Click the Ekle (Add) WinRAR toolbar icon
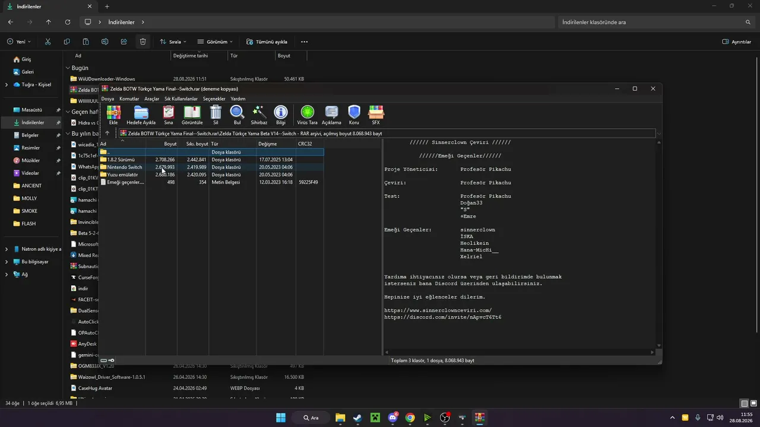The image size is (760, 427). 113,115
